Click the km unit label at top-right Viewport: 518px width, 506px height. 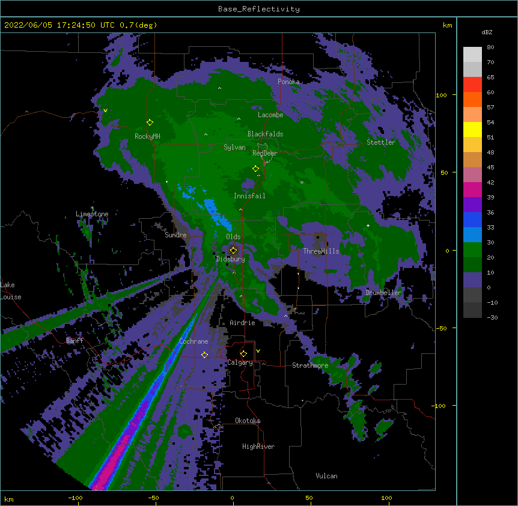tap(448, 25)
